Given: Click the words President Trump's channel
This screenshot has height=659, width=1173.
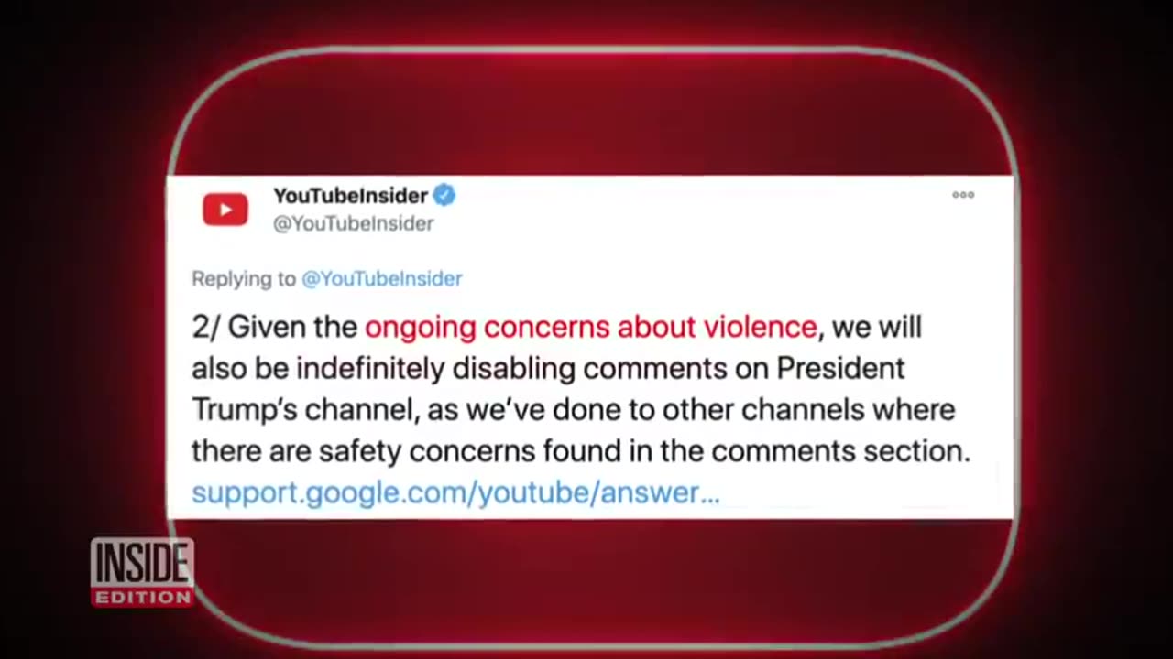Looking at the screenshot, I should (x=548, y=388).
